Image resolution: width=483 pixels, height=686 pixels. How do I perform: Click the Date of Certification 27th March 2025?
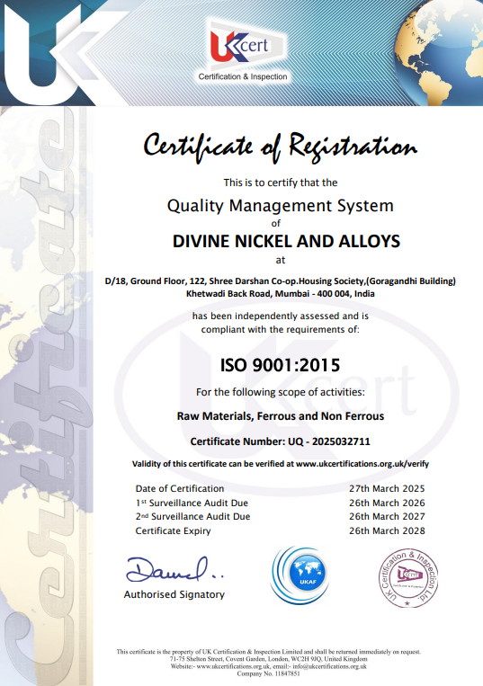[387, 489]
